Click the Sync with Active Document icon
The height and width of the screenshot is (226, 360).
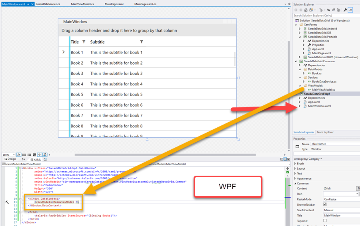click(x=328, y=10)
